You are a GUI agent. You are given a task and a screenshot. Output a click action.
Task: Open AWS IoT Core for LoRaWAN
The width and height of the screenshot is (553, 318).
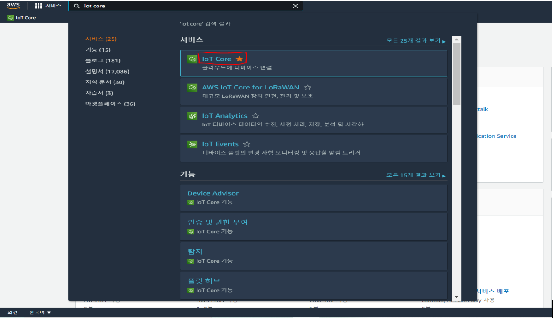pos(250,87)
